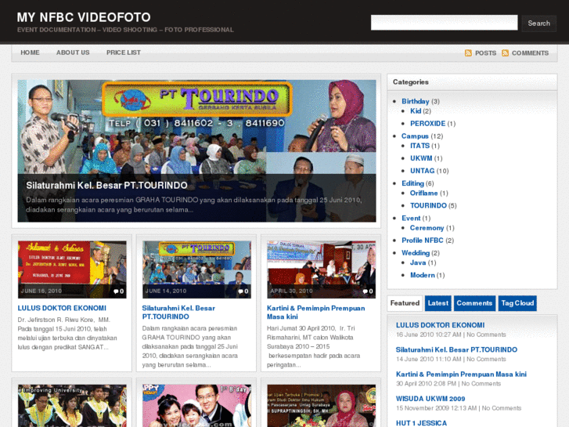Open featured item HUT 1 JESSICA
569x427 pixels.
click(x=421, y=423)
